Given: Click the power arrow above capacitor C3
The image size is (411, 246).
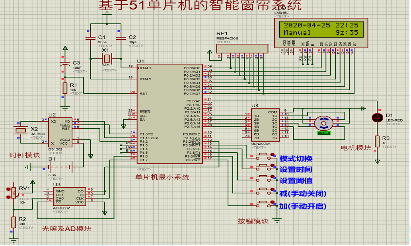Looking at the screenshot, I should coord(65,48).
